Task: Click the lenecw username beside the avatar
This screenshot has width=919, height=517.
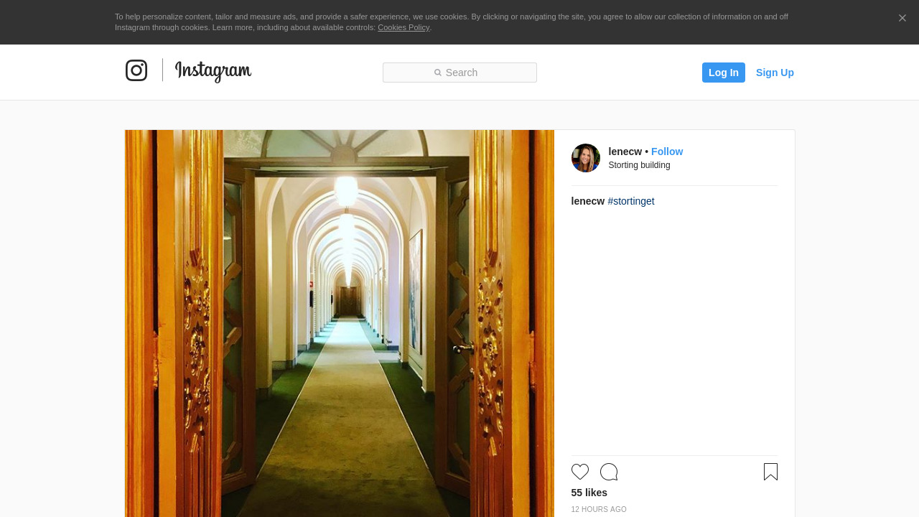Action: [625, 152]
